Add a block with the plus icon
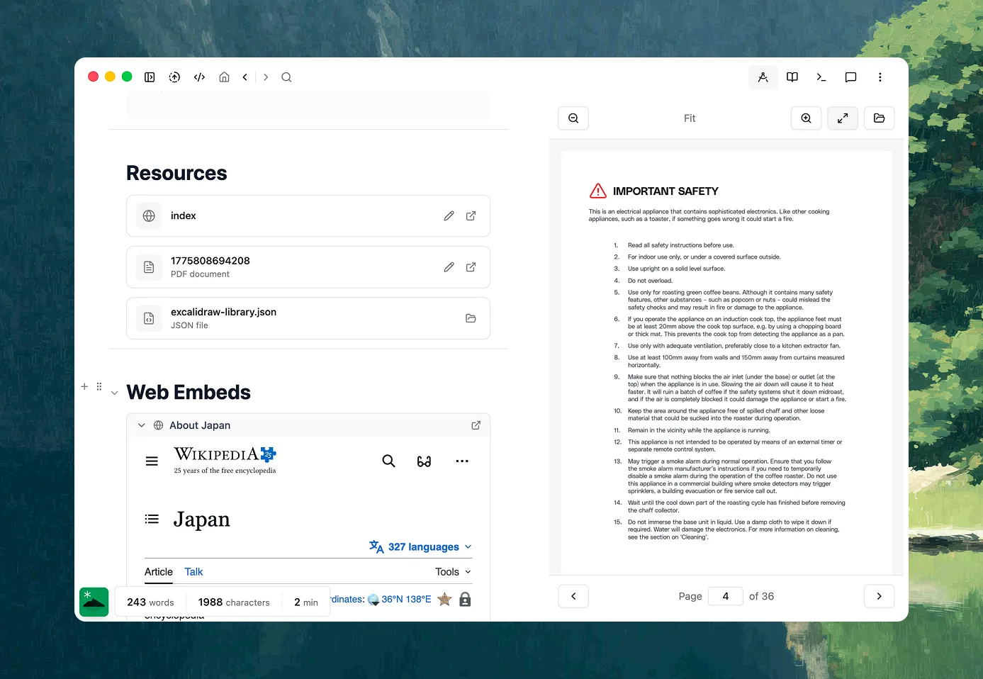983x679 pixels. [84, 386]
